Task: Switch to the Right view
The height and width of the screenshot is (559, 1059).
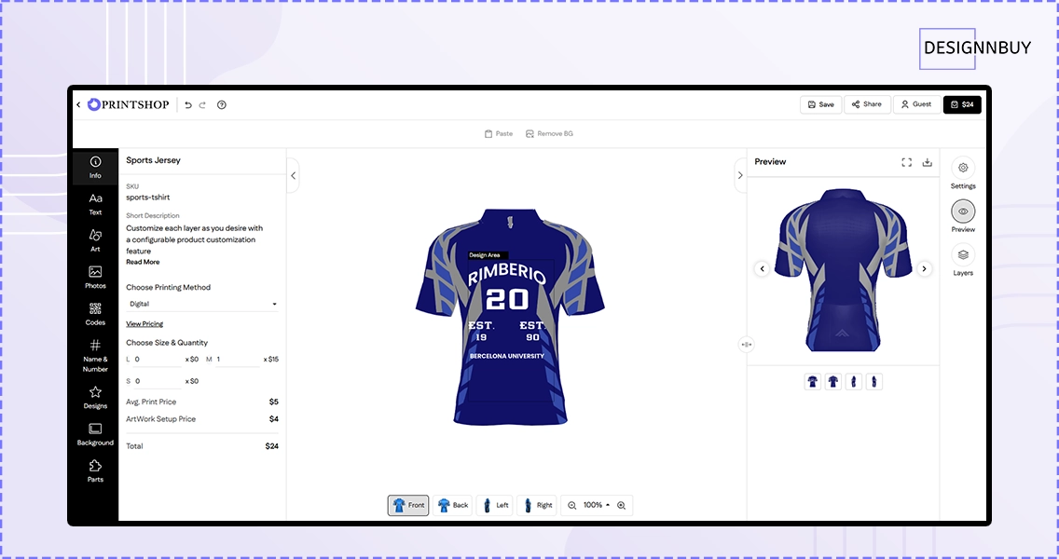Action: tap(536, 505)
